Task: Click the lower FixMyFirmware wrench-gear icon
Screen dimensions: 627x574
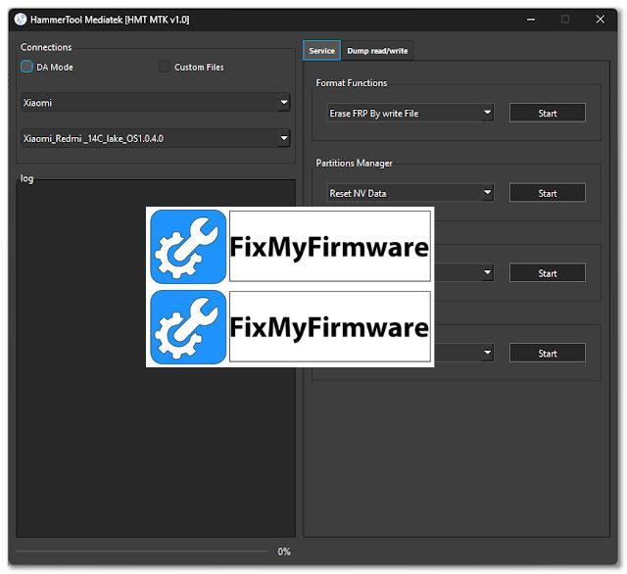Action: tap(188, 326)
